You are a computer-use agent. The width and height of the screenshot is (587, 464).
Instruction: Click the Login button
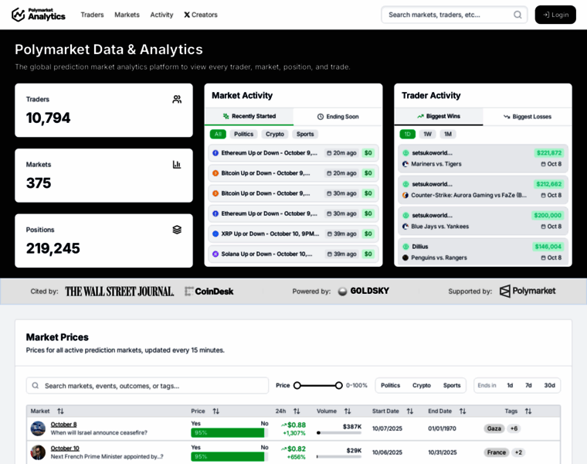click(555, 15)
